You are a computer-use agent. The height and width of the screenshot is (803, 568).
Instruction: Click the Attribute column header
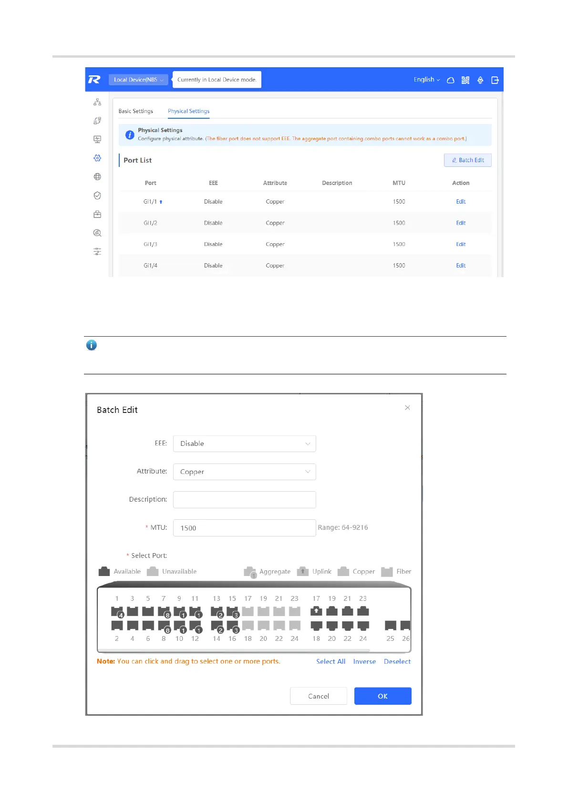pos(275,183)
